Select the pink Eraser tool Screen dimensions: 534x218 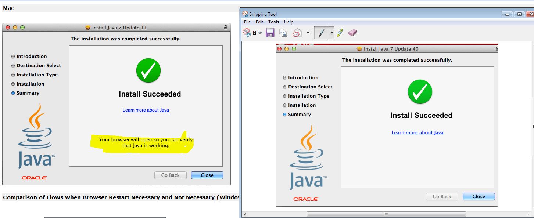352,33
